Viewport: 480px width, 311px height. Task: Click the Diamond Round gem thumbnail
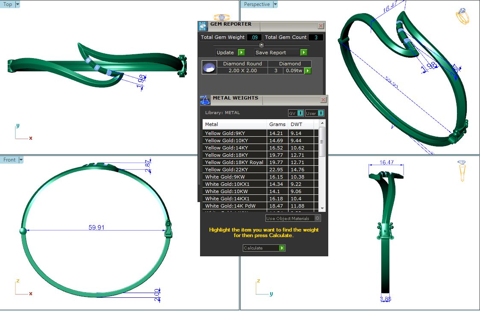tap(209, 67)
